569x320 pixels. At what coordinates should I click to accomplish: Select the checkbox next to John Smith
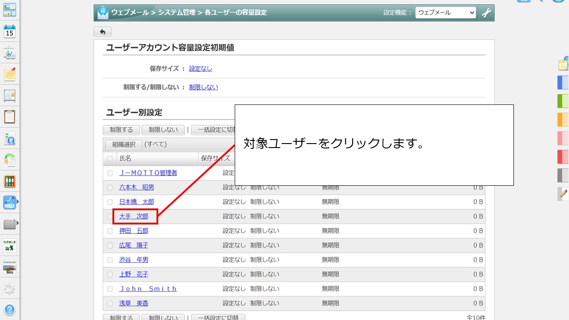tap(110, 289)
